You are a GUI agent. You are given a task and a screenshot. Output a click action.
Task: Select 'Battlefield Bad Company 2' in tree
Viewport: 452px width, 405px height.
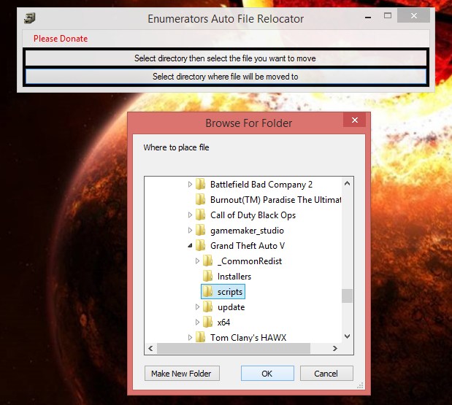[261, 185]
